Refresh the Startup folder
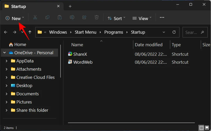 tap(174, 32)
